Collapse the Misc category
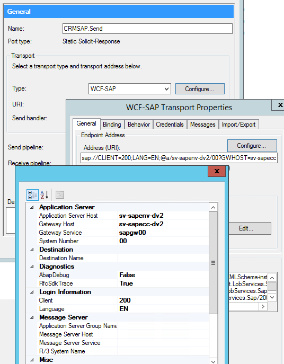 (x=32, y=360)
